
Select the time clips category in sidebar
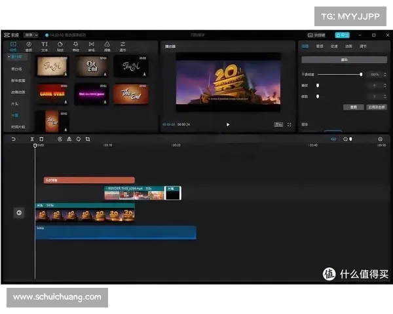(18, 127)
